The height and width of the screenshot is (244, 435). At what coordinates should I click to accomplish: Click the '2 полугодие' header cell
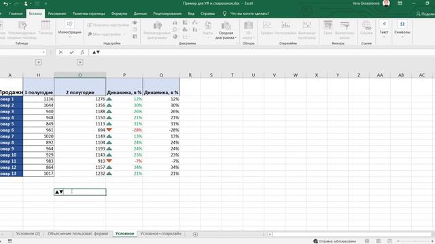click(80, 87)
